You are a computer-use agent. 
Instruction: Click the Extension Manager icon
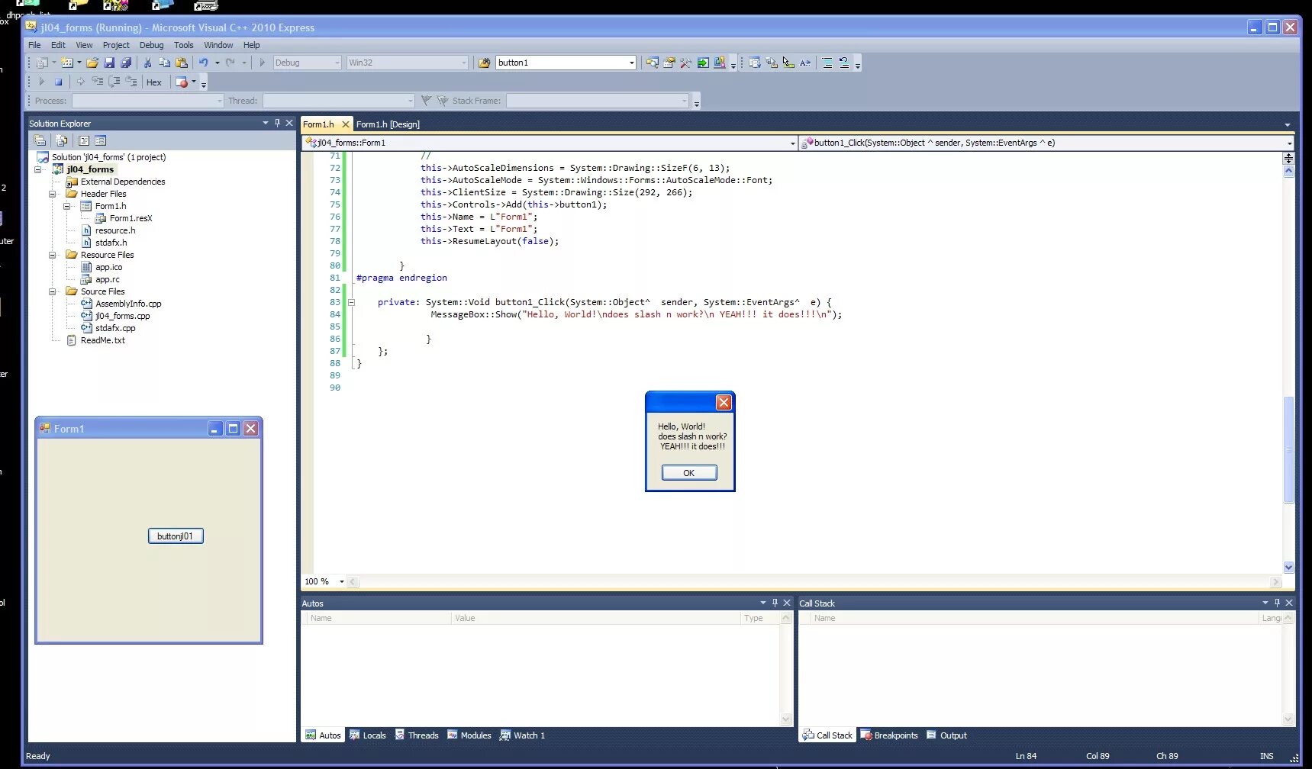tap(720, 63)
